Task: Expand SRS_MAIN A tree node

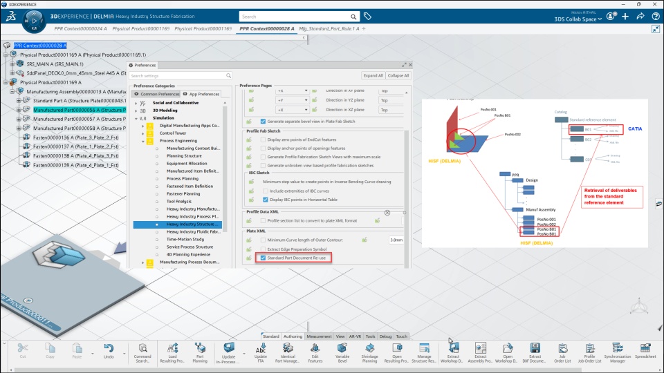Action: point(12,64)
